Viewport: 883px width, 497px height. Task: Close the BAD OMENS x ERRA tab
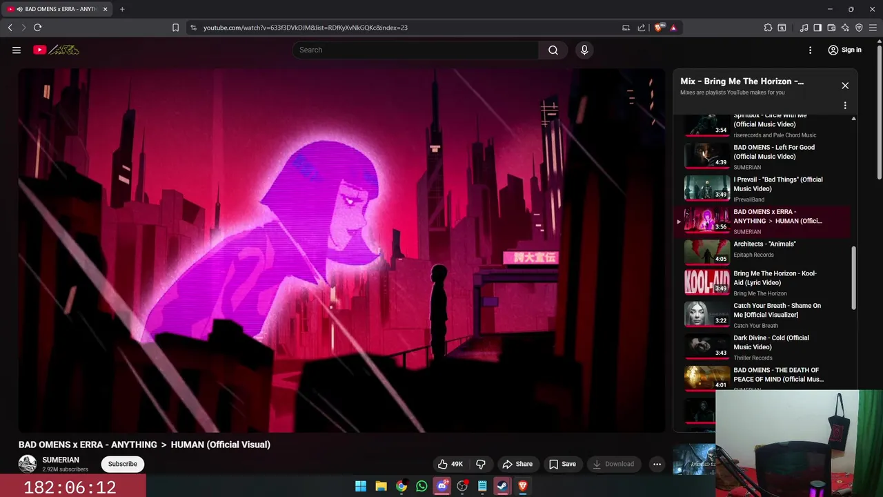pos(105,9)
